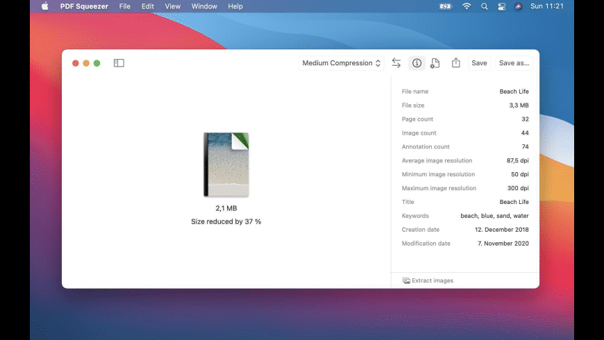Click the minimum resolution value 50 dpi
The image size is (604, 340).
pyautogui.click(x=519, y=174)
